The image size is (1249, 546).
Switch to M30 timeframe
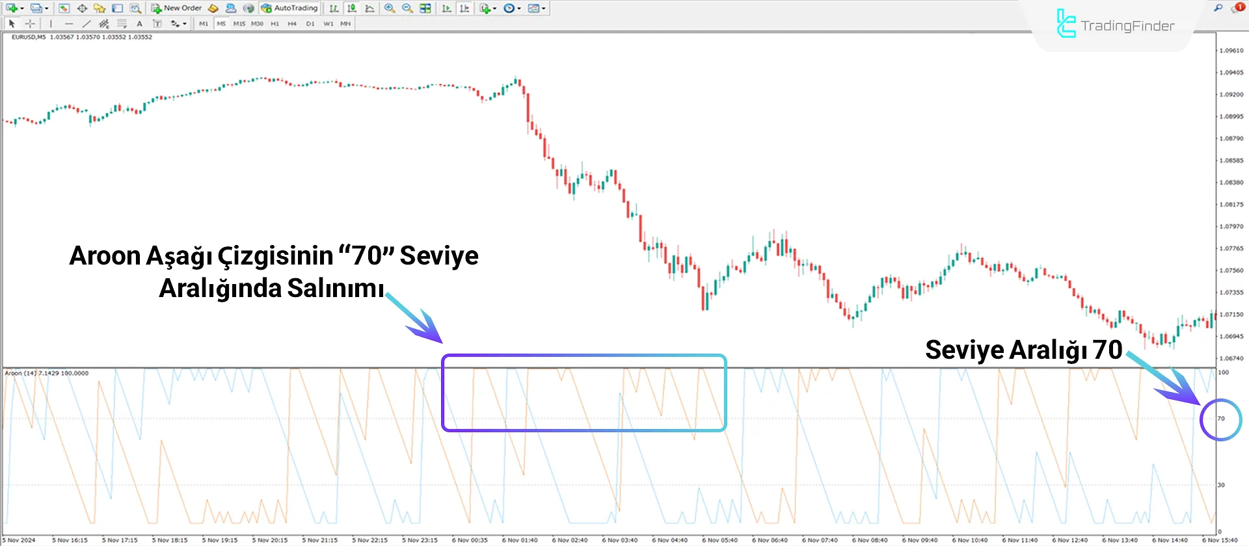click(257, 23)
